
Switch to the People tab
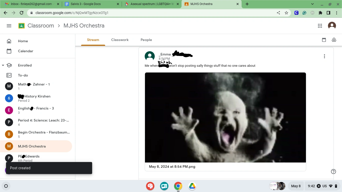(146, 40)
